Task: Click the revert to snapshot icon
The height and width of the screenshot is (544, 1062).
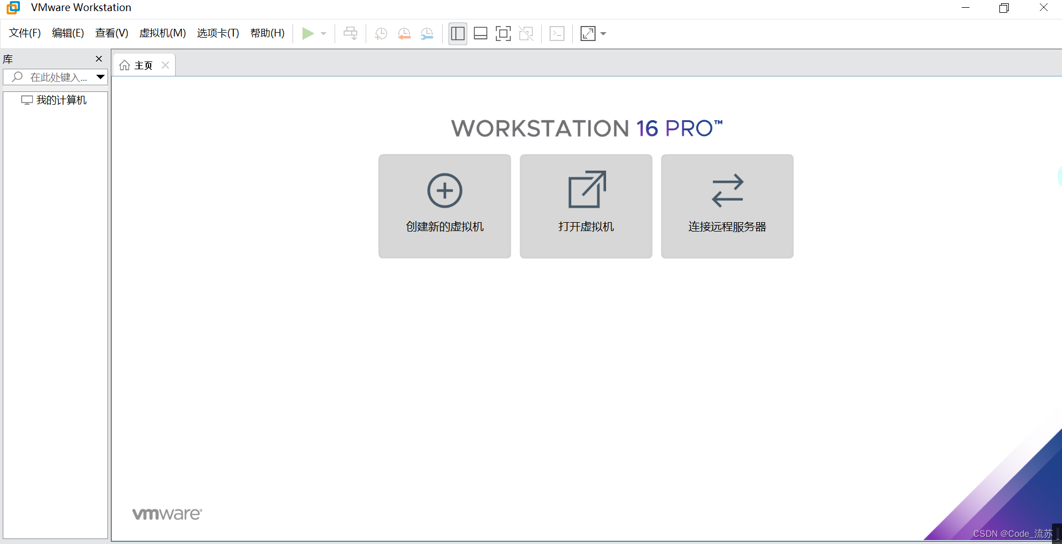Action: tap(404, 34)
